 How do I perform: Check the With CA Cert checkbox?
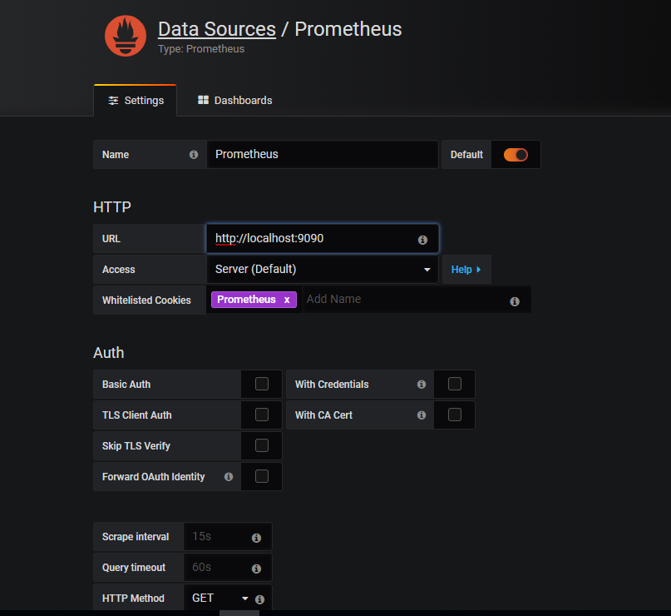pos(455,415)
